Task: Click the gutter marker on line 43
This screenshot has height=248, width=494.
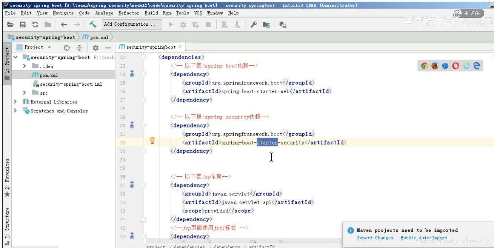Action: point(132,236)
